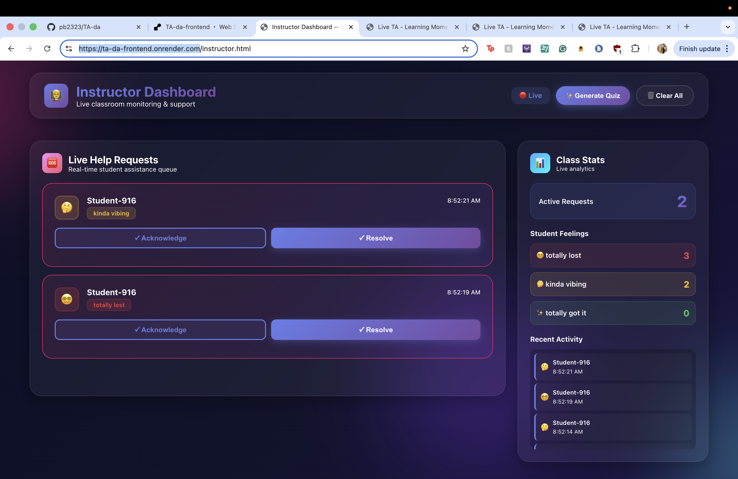
Task: Click the Instructor Dashboard teacher avatar icon
Action: 56,96
